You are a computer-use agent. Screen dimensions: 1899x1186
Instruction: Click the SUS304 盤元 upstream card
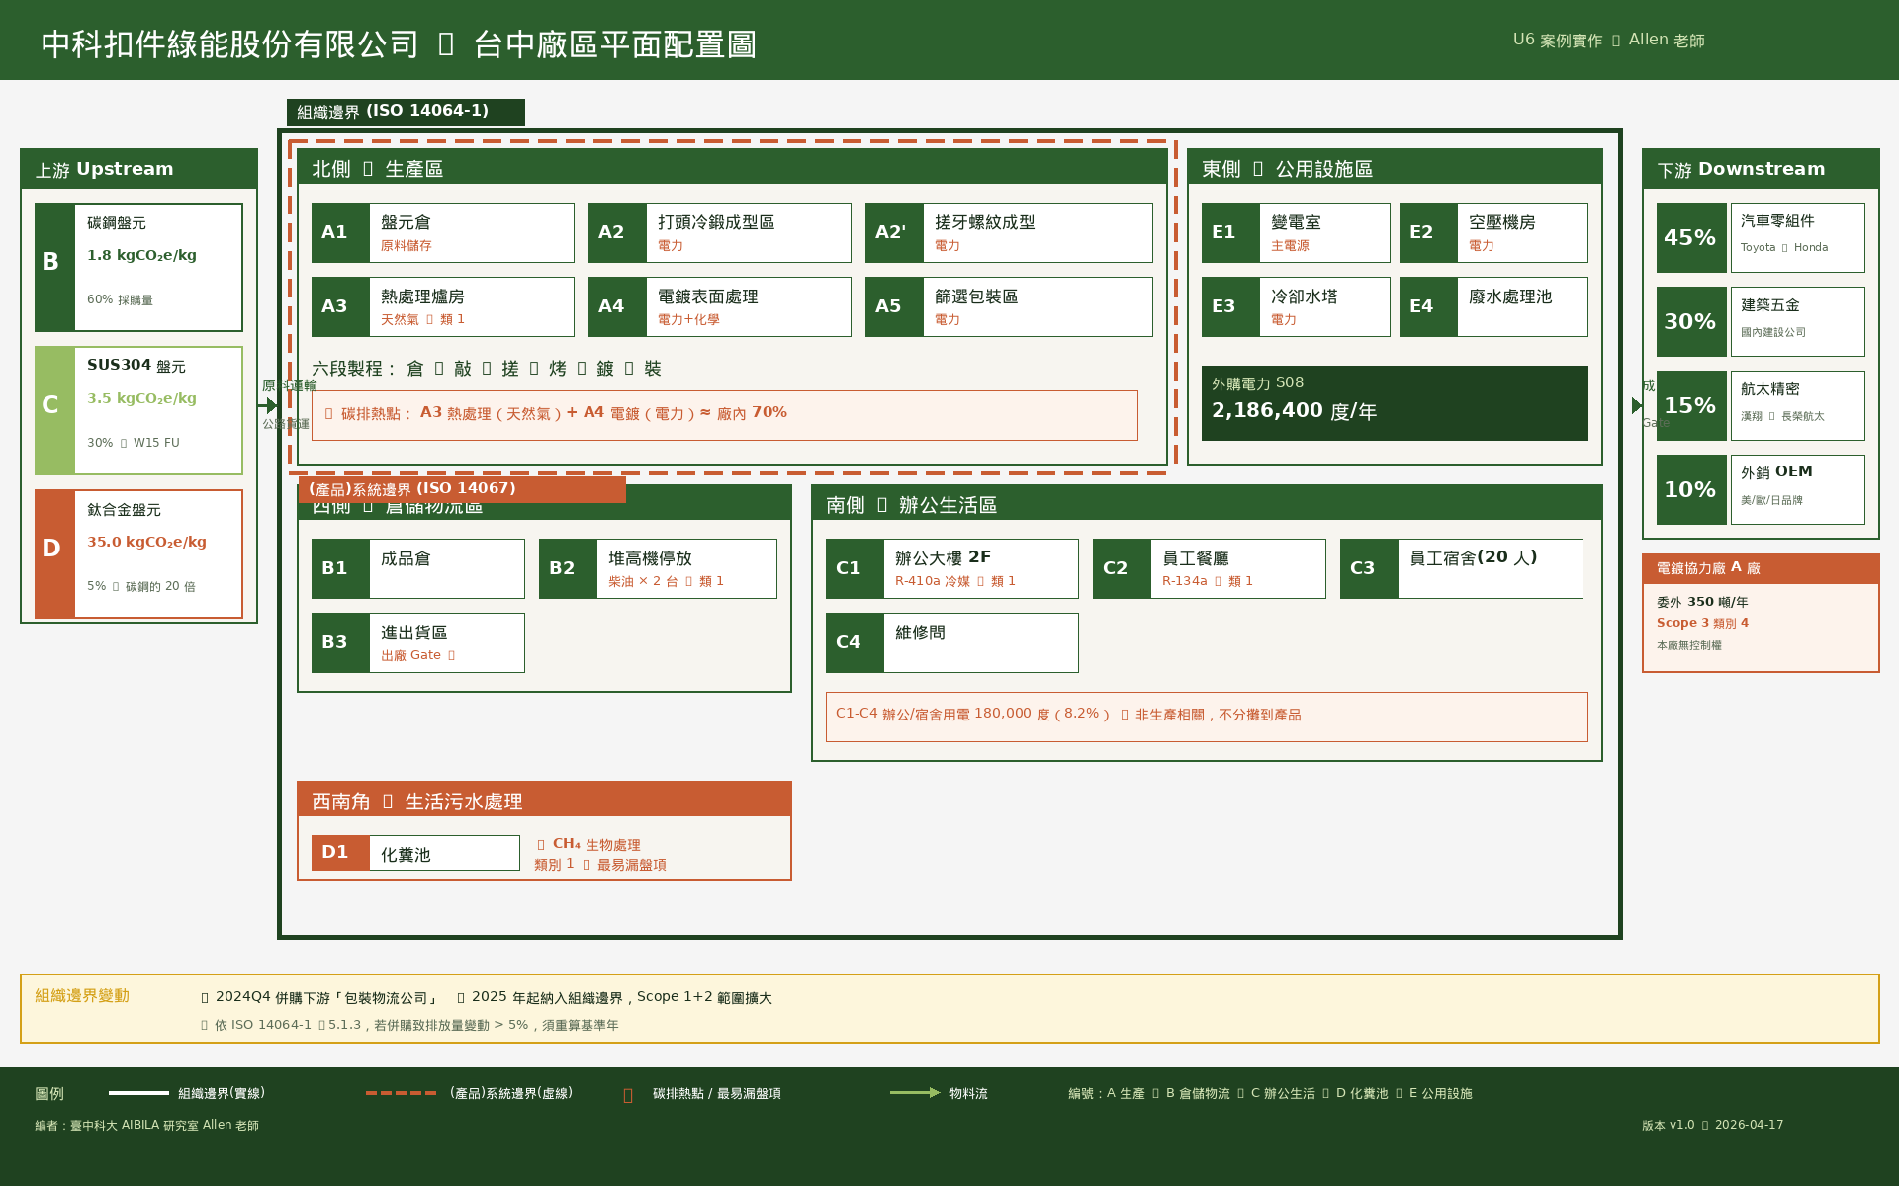click(138, 411)
